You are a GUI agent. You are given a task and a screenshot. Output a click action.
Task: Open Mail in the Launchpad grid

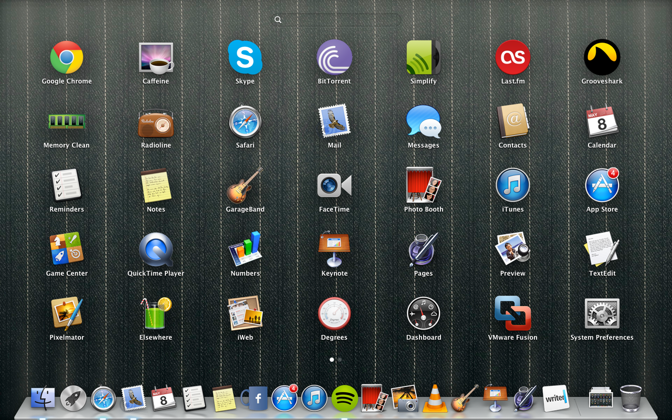[x=334, y=121]
